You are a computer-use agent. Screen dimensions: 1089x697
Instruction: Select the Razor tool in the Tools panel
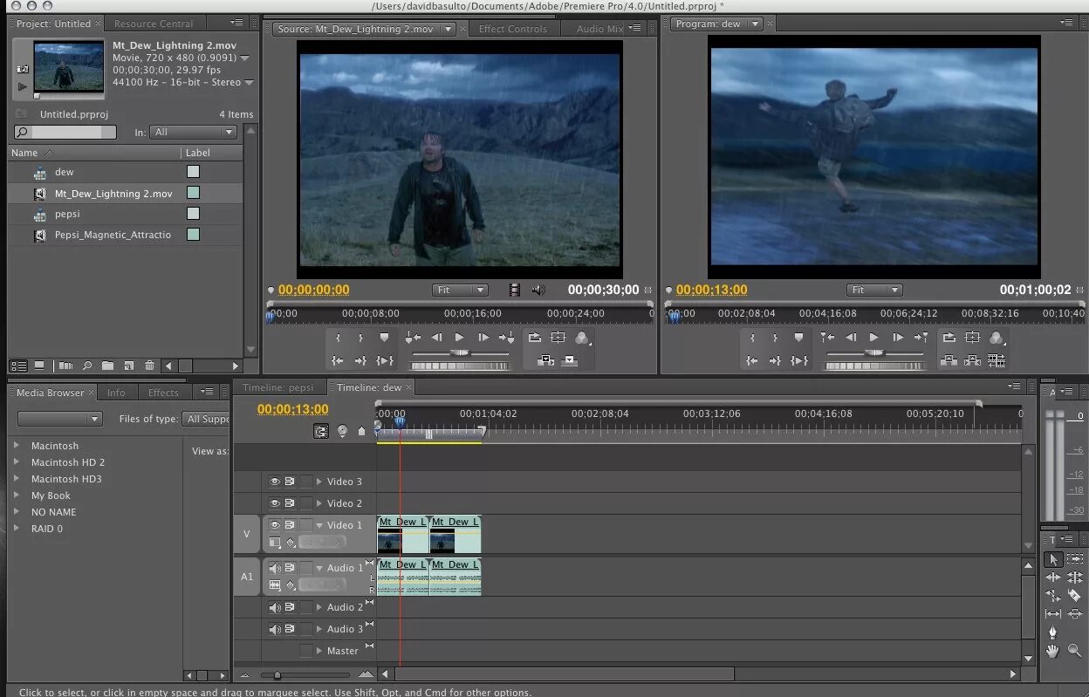1074,596
